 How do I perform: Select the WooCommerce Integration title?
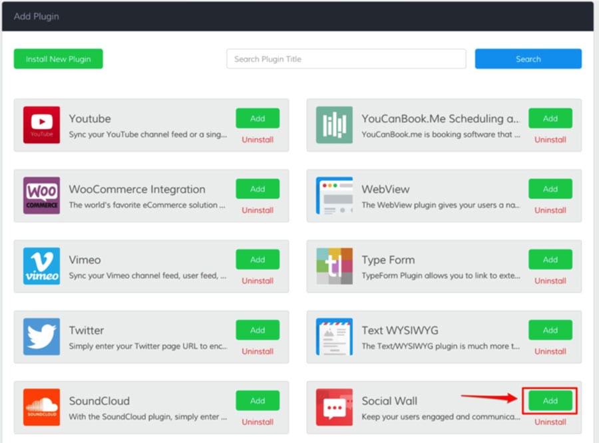[x=137, y=190]
